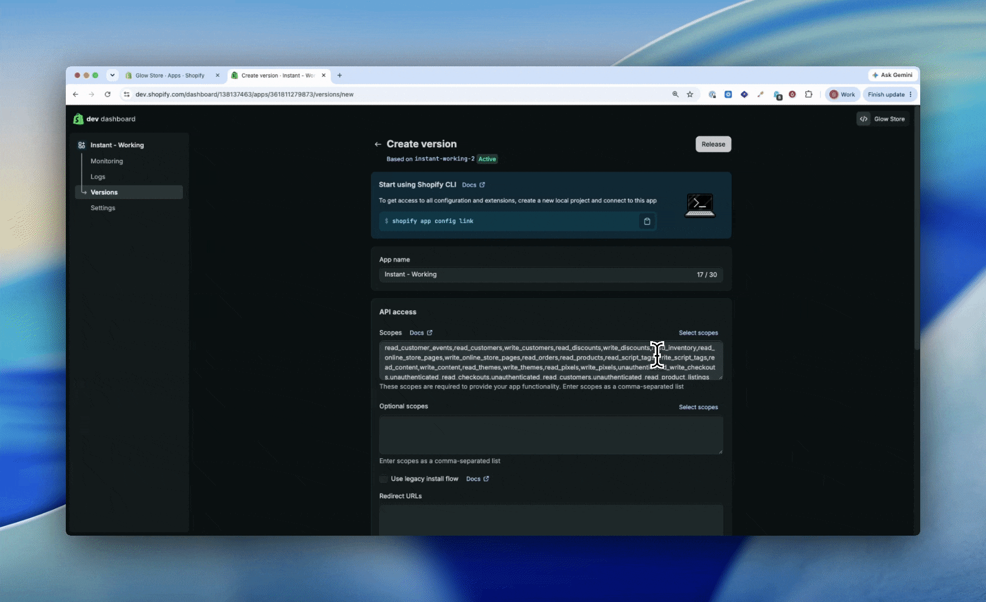Go forward in browser history
This screenshot has width=986, height=602.
[x=91, y=94]
